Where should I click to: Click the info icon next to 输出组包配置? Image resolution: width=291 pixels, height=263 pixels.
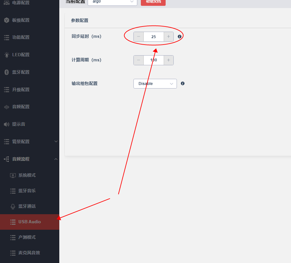click(x=183, y=83)
